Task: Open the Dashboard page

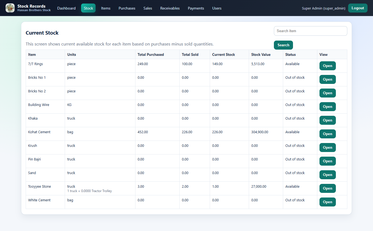Action: pyautogui.click(x=66, y=8)
